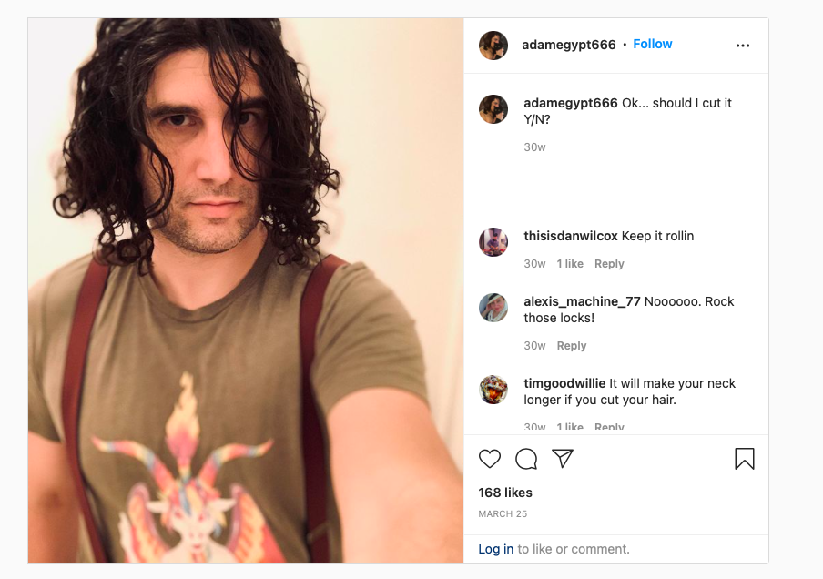The height and width of the screenshot is (579, 823).
Task: Share the post via paper plane icon
Action: click(562, 459)
